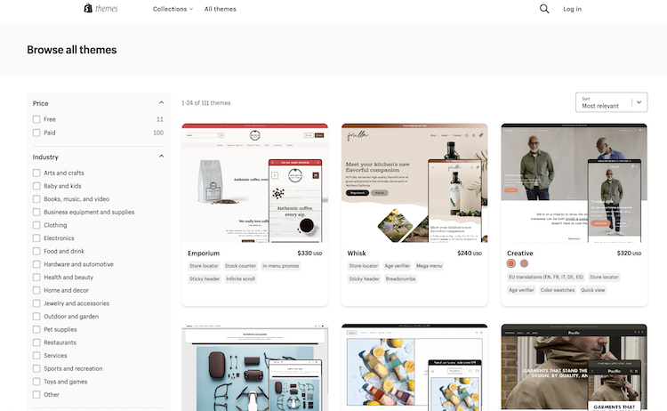Select the orange Creative color swatch
Screen dimensions: 667x411
pyautogui.click(x=510, y=264)
